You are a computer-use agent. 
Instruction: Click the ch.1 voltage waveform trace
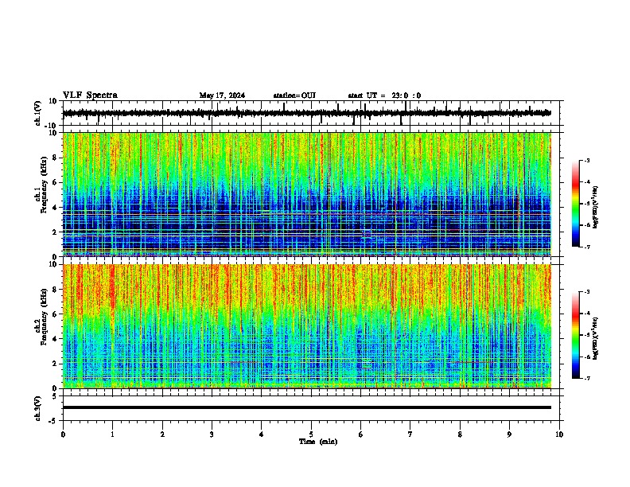[306, 113]
